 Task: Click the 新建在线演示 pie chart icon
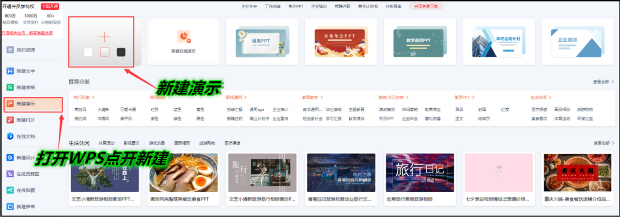click(x=183, y=36)
